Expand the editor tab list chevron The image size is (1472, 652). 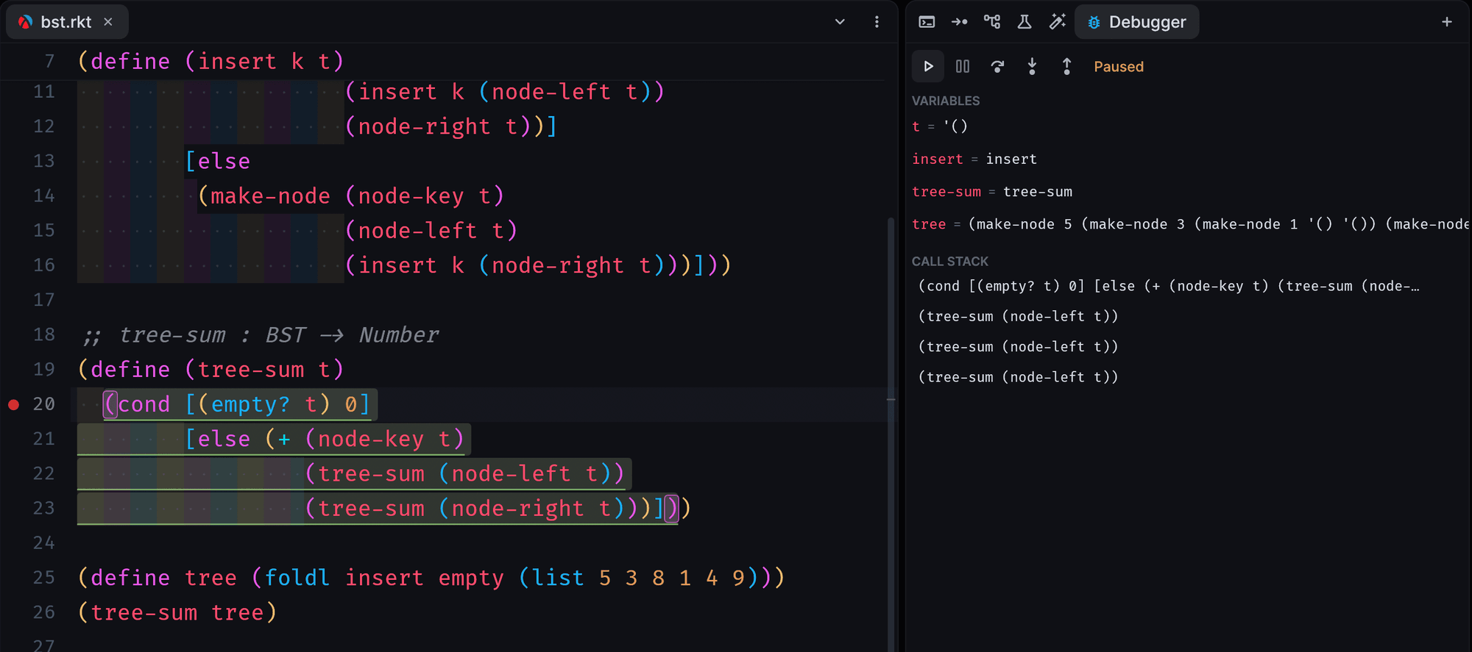point(840,22)
